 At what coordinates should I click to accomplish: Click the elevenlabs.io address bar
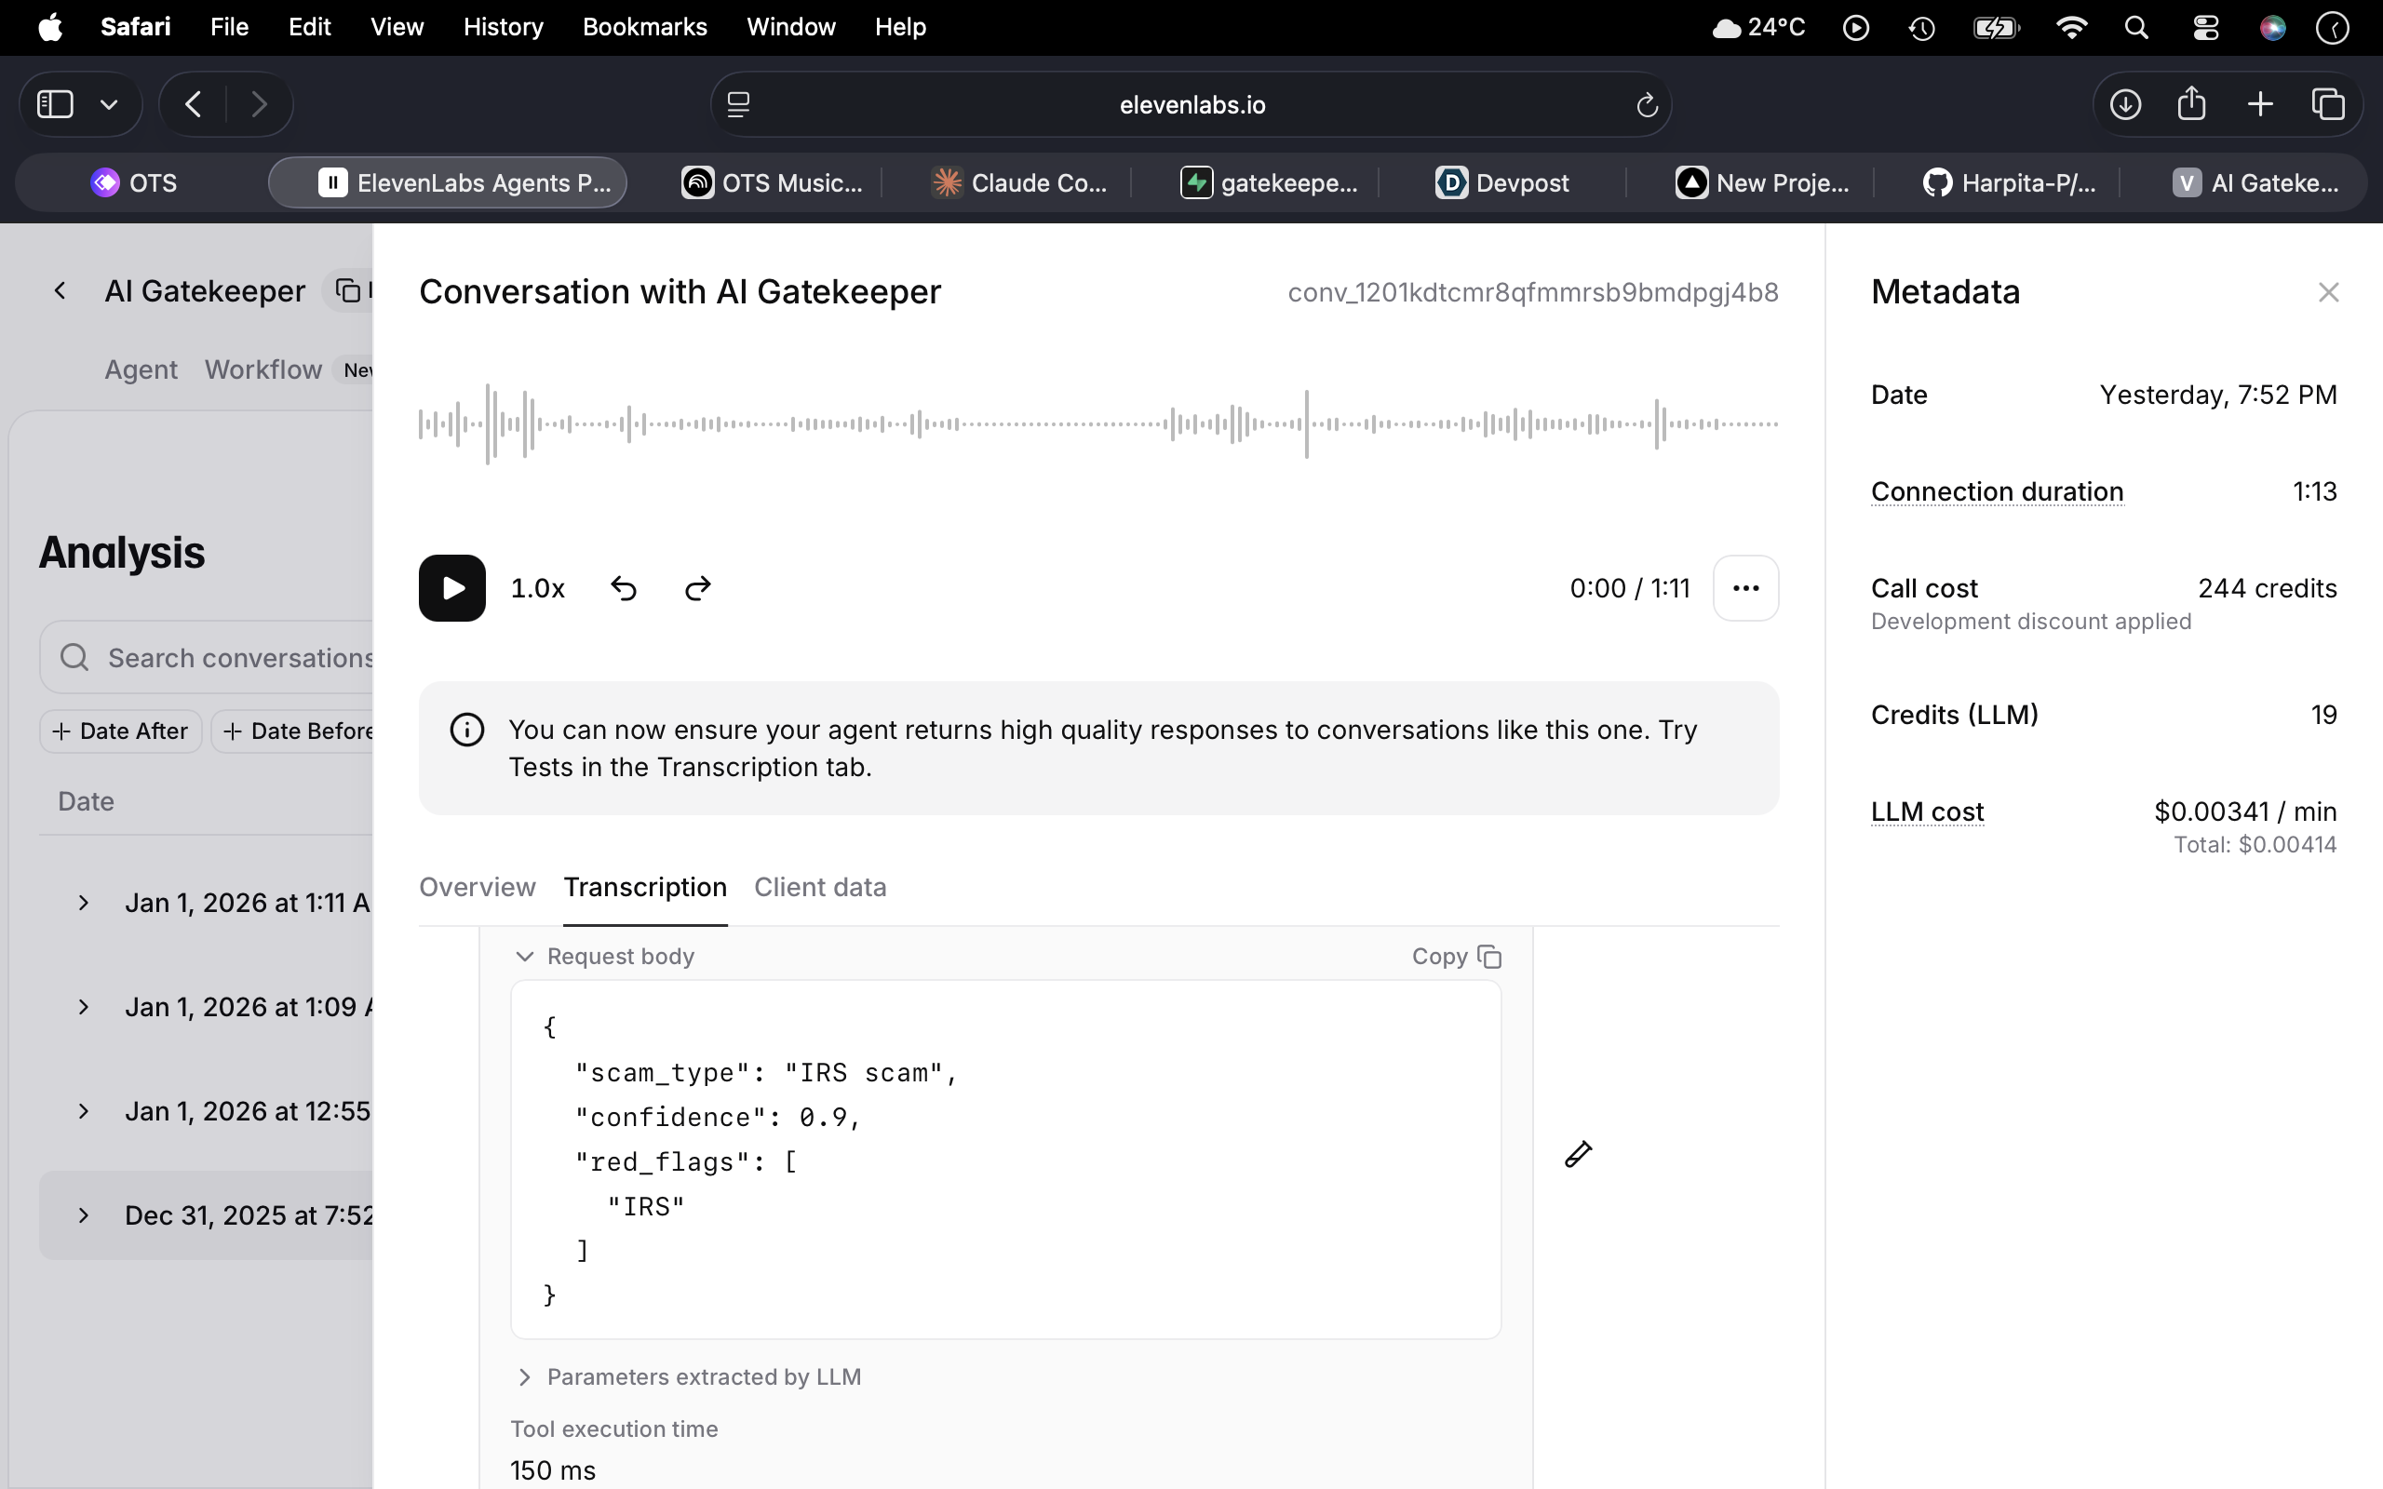[1191, 104]
